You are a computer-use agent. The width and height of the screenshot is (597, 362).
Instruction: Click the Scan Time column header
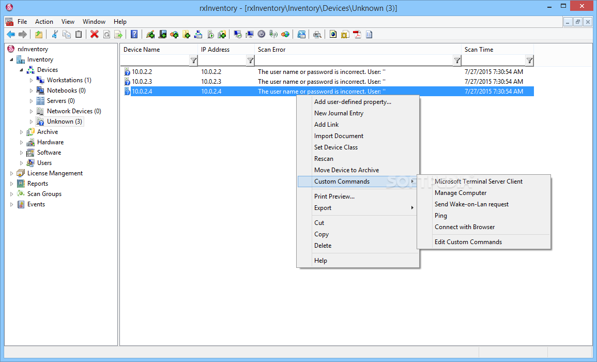(x=497, y=50)
